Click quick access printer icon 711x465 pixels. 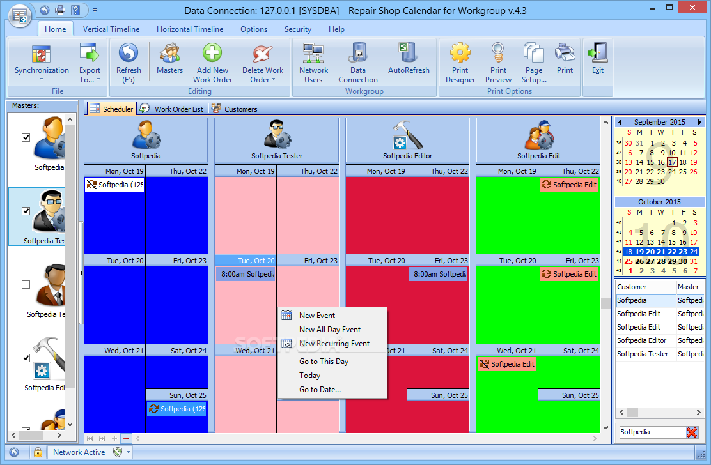60,10
